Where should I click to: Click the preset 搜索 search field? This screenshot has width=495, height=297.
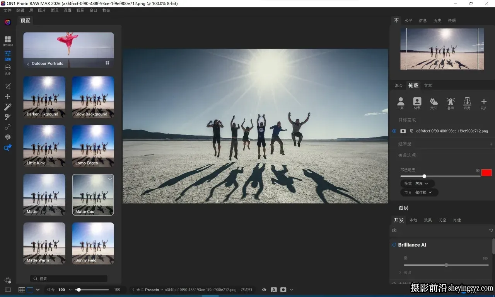(68, 278)
